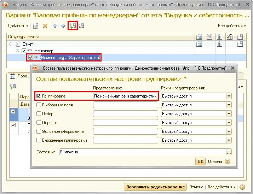Click Отмена in grouping settings dialog
This screenshot has width=253, height=194.
215,161
